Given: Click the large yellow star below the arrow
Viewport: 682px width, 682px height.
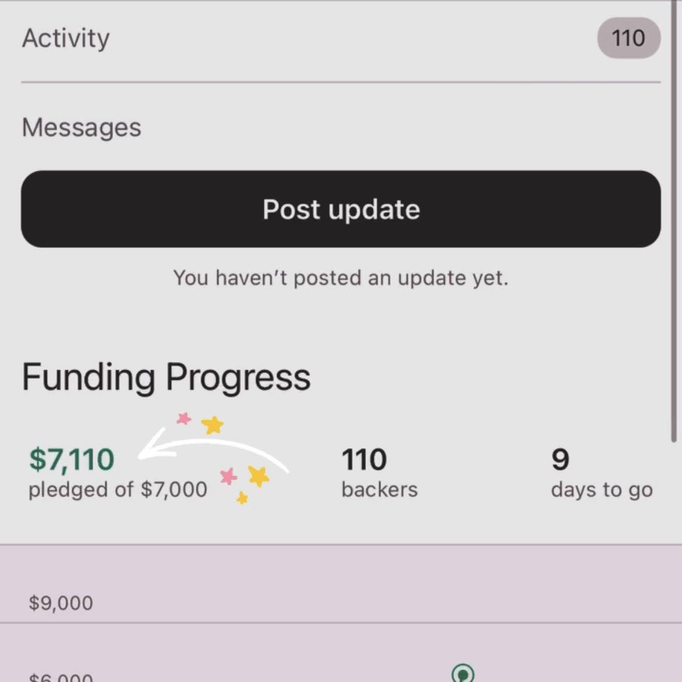Looking at the screenshot, I should (258, 476).
